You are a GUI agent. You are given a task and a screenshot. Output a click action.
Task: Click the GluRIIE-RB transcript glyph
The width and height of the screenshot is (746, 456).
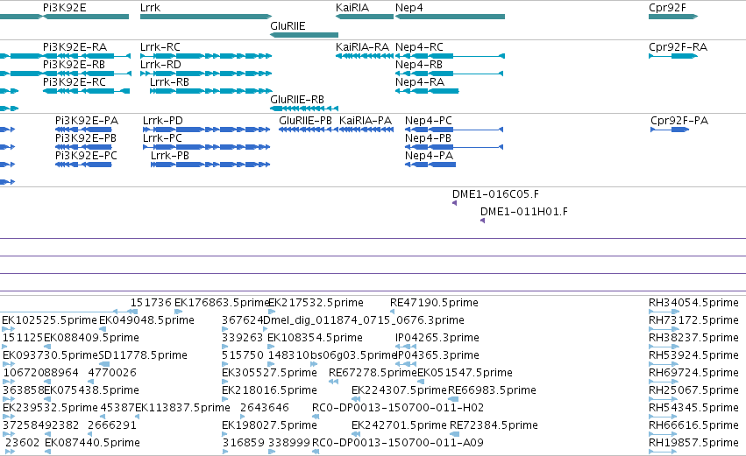click(304, 109)
